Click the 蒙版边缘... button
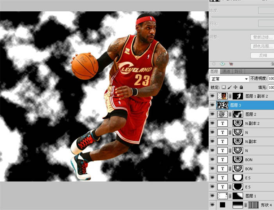The height and width of the screenshot is (210, 274). (262, 37)
